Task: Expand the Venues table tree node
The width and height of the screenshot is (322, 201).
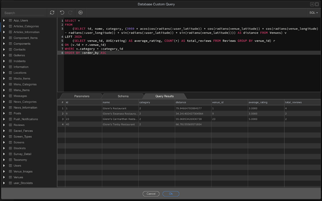Action: pyautogui.click(x=4, y=177)
